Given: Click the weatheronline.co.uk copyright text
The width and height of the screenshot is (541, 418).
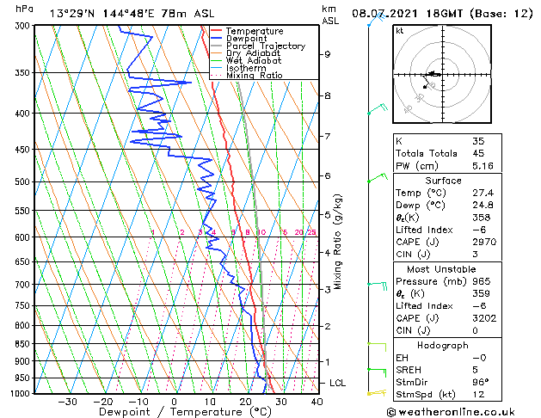Looking at the screenshot, I should (451, 412).
